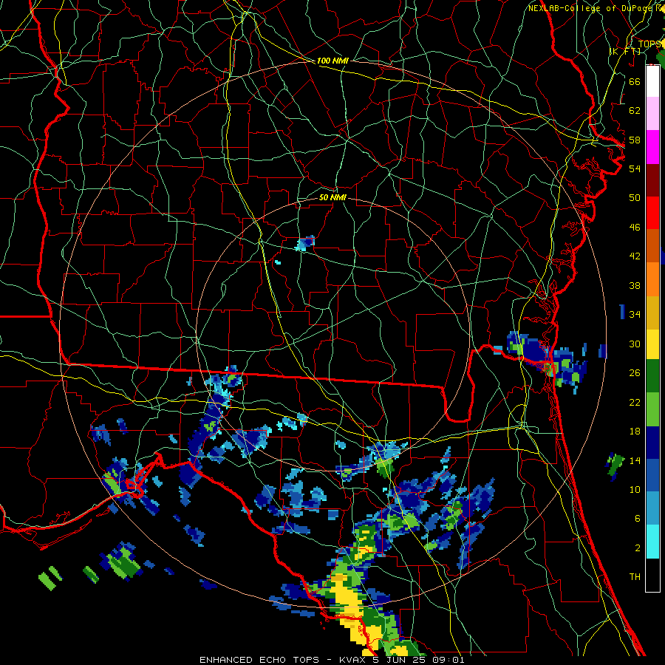This screenshot has height=665, width=665.
Task: Click the magenta legend swatch
Action: click(x=652, y=147)
